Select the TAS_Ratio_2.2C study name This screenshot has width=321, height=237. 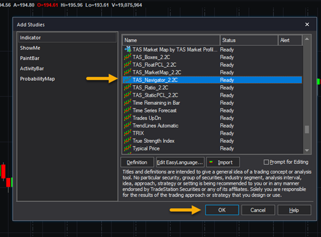point(151,87)
